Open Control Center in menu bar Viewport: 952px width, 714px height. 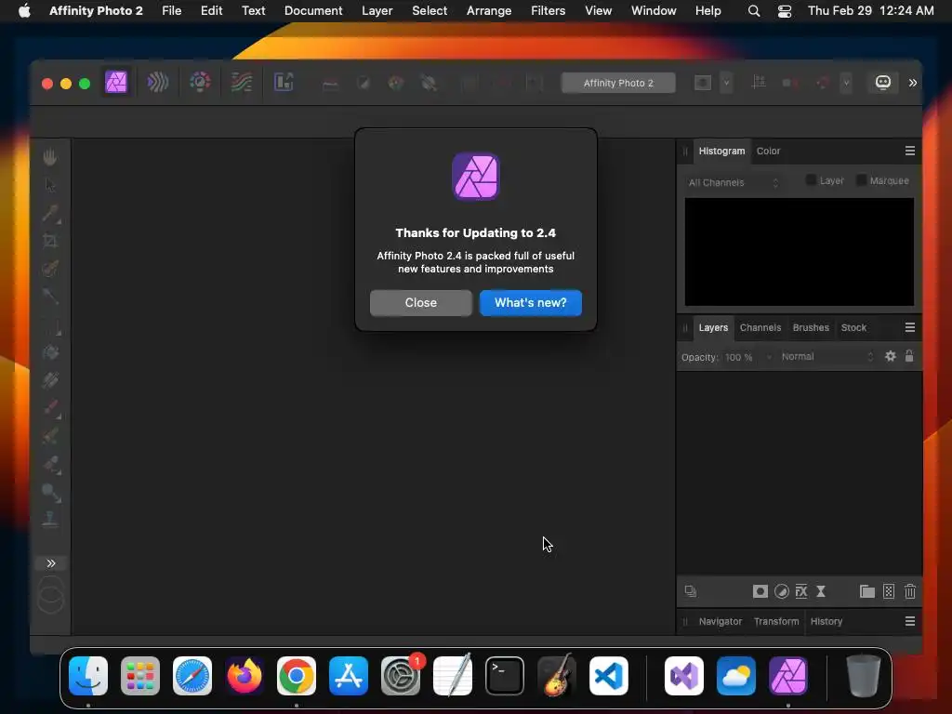click(x=785, y=10)
